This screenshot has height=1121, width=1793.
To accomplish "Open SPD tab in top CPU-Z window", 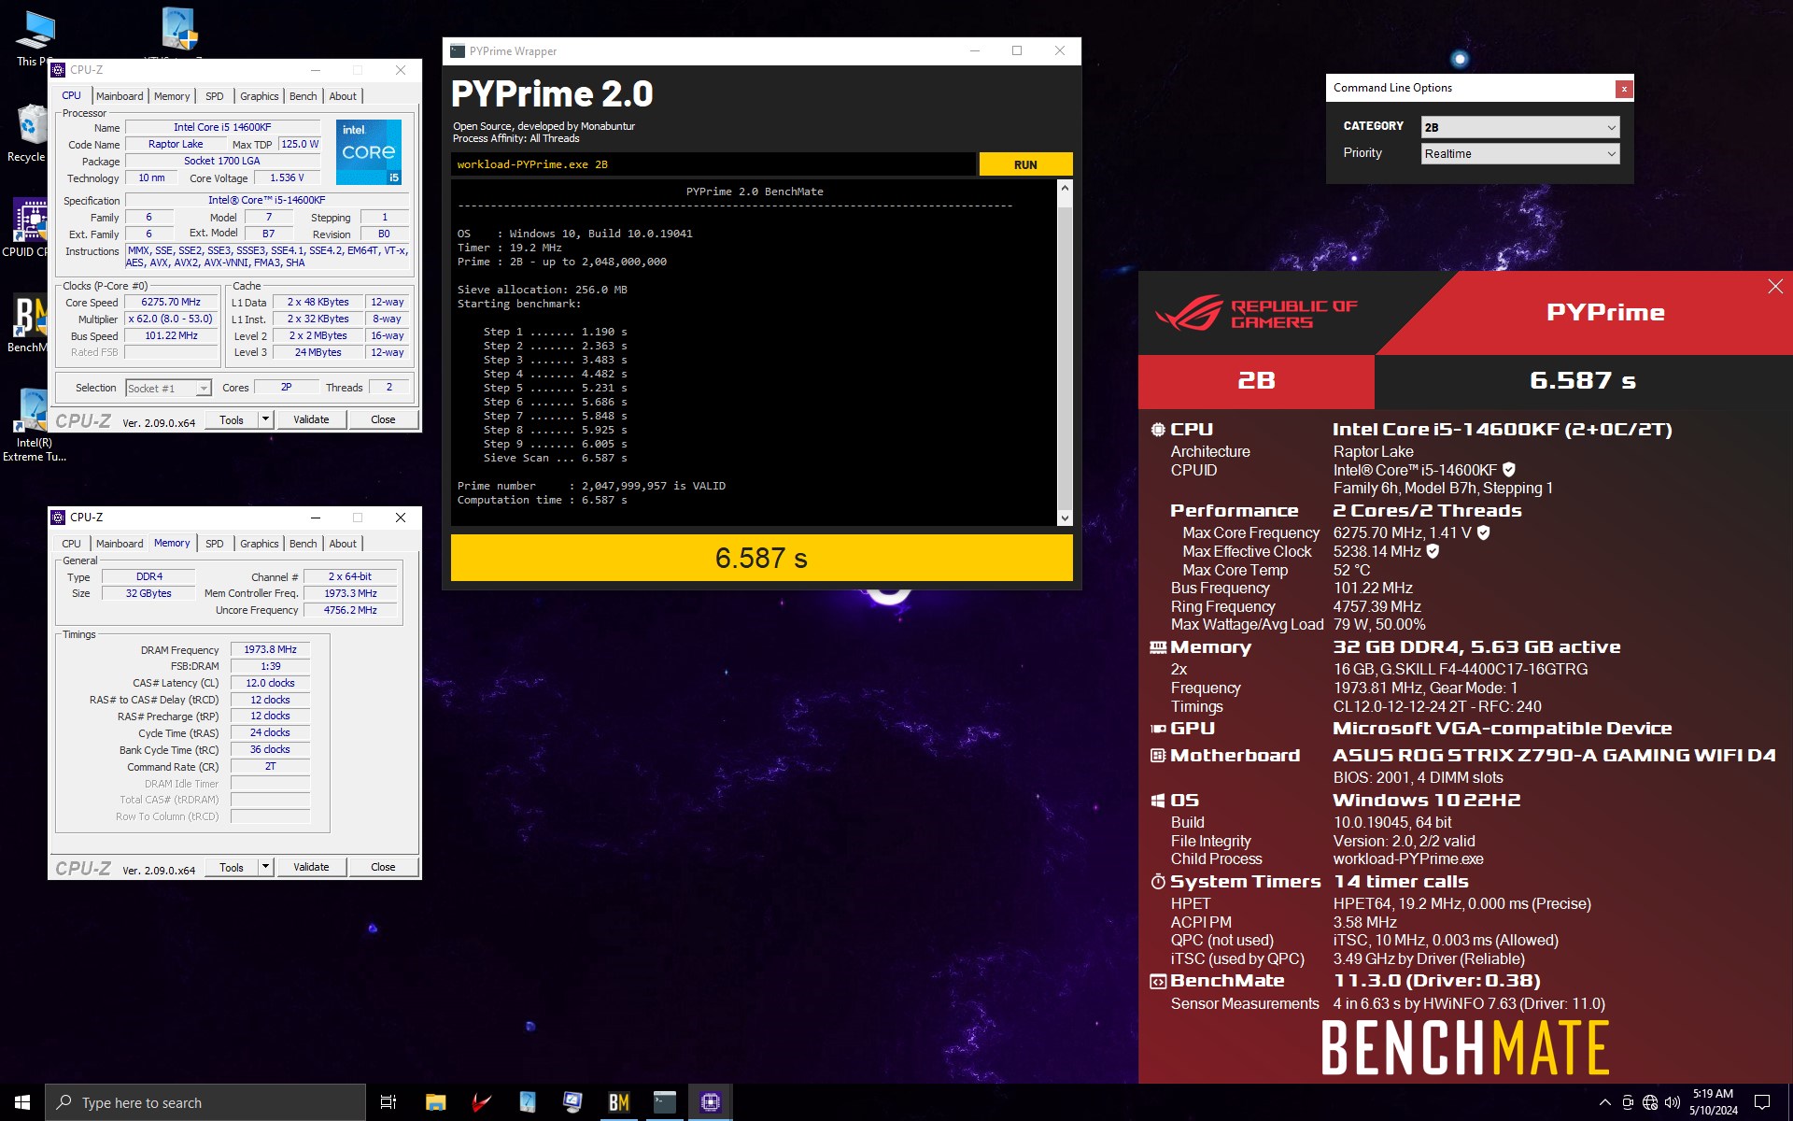I will (x=215, y=96).
